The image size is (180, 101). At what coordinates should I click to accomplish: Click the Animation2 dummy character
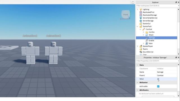tap(54, 53)
